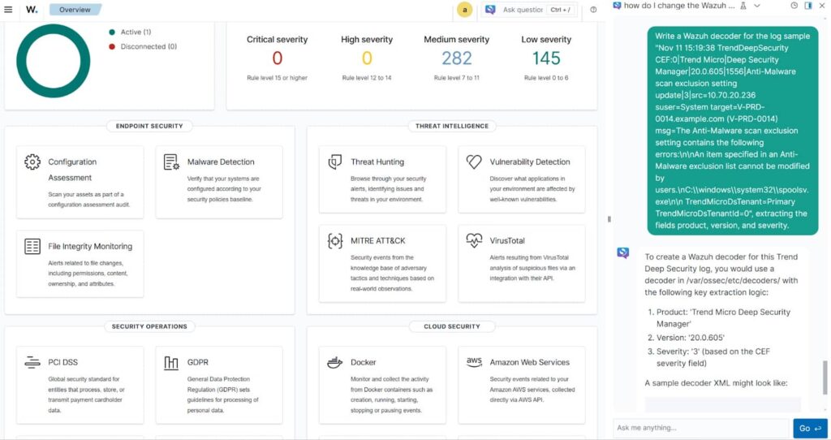
Task: Click the Wazuh logo
Action: [32, 10]
